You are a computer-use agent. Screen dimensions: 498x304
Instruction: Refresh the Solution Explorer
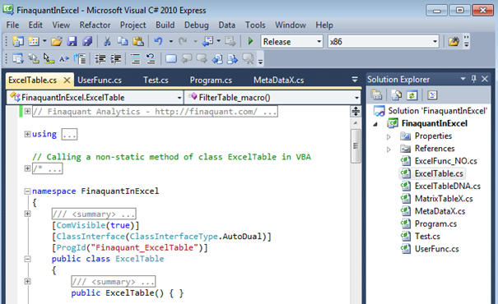412,94
